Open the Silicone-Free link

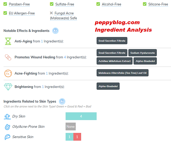pyautogui.click(x=158, y=4)
